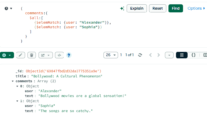Click text "The songs are so catchy."

65,111
